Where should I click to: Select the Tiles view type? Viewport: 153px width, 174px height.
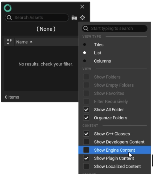(114, 44)
